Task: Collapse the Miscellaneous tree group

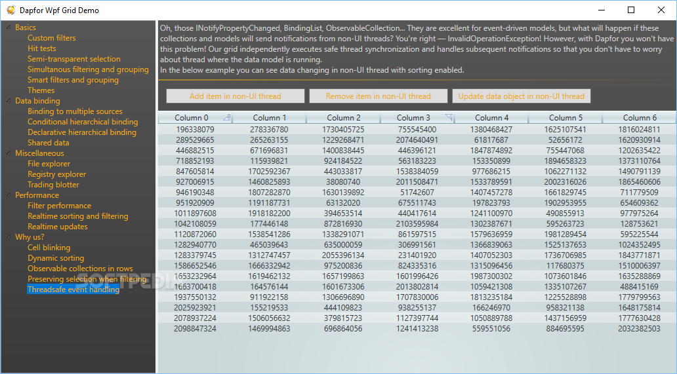Action: coord(9,153)
